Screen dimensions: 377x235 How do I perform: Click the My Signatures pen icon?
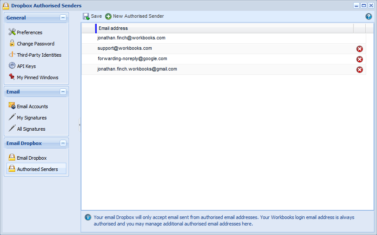(12, 117)
